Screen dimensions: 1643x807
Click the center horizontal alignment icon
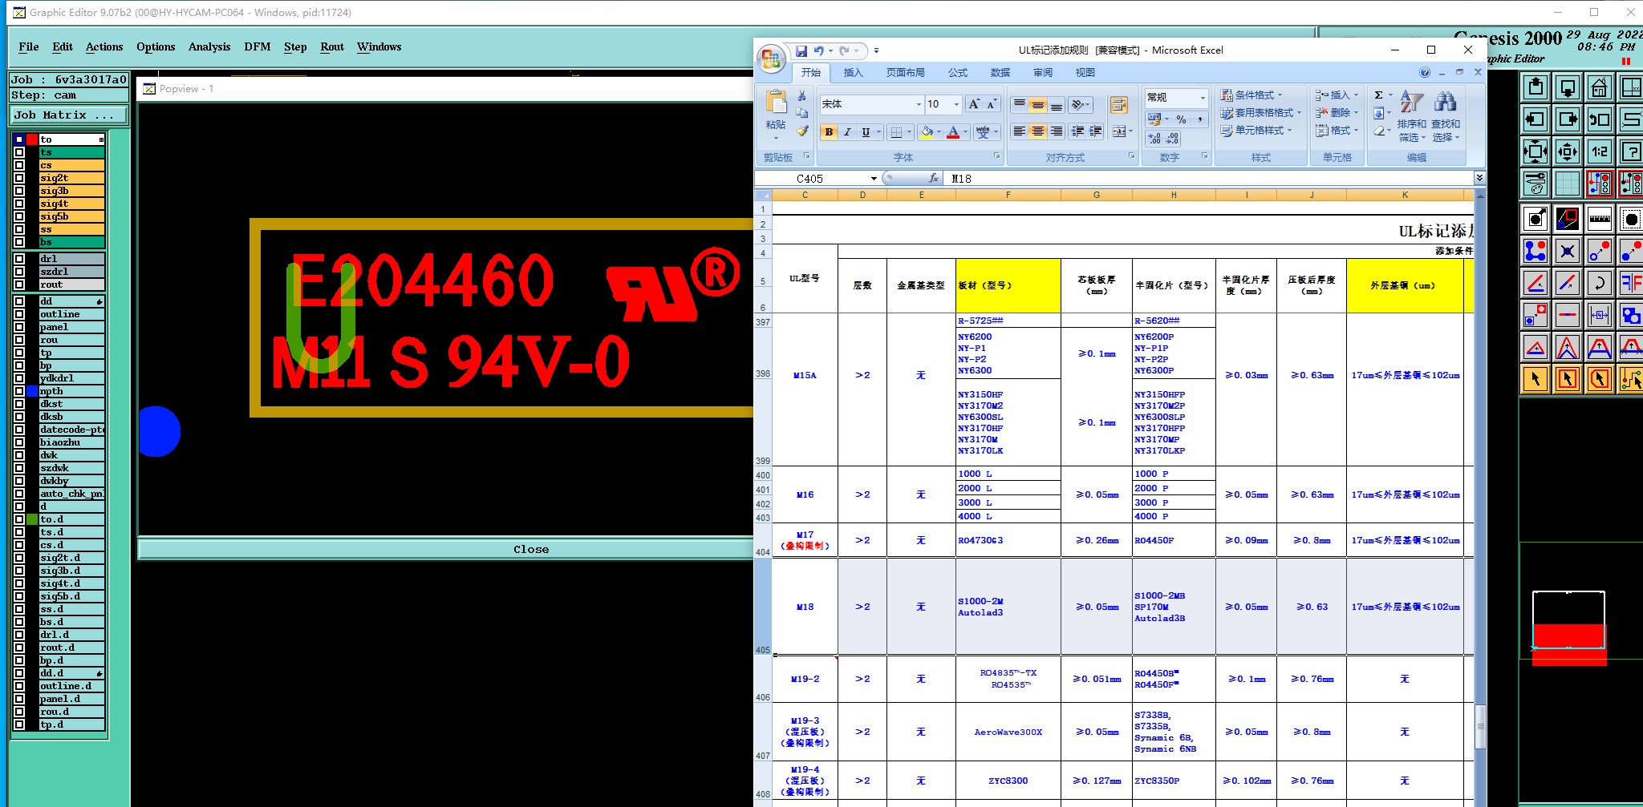(1037, 131)
